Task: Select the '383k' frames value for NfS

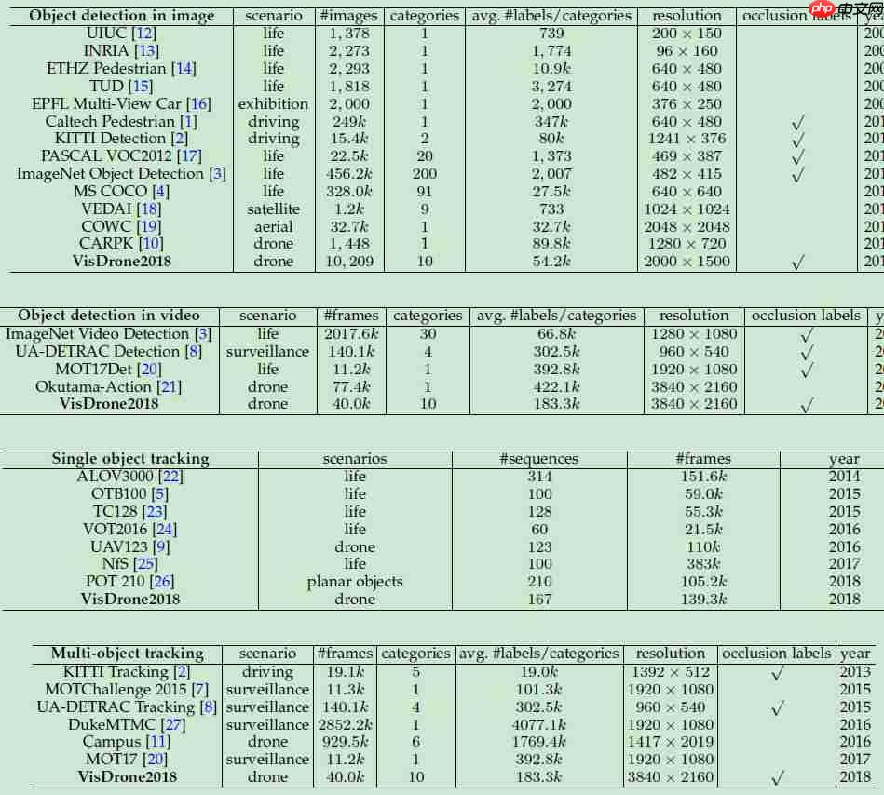Action: [x=703, y=563]
